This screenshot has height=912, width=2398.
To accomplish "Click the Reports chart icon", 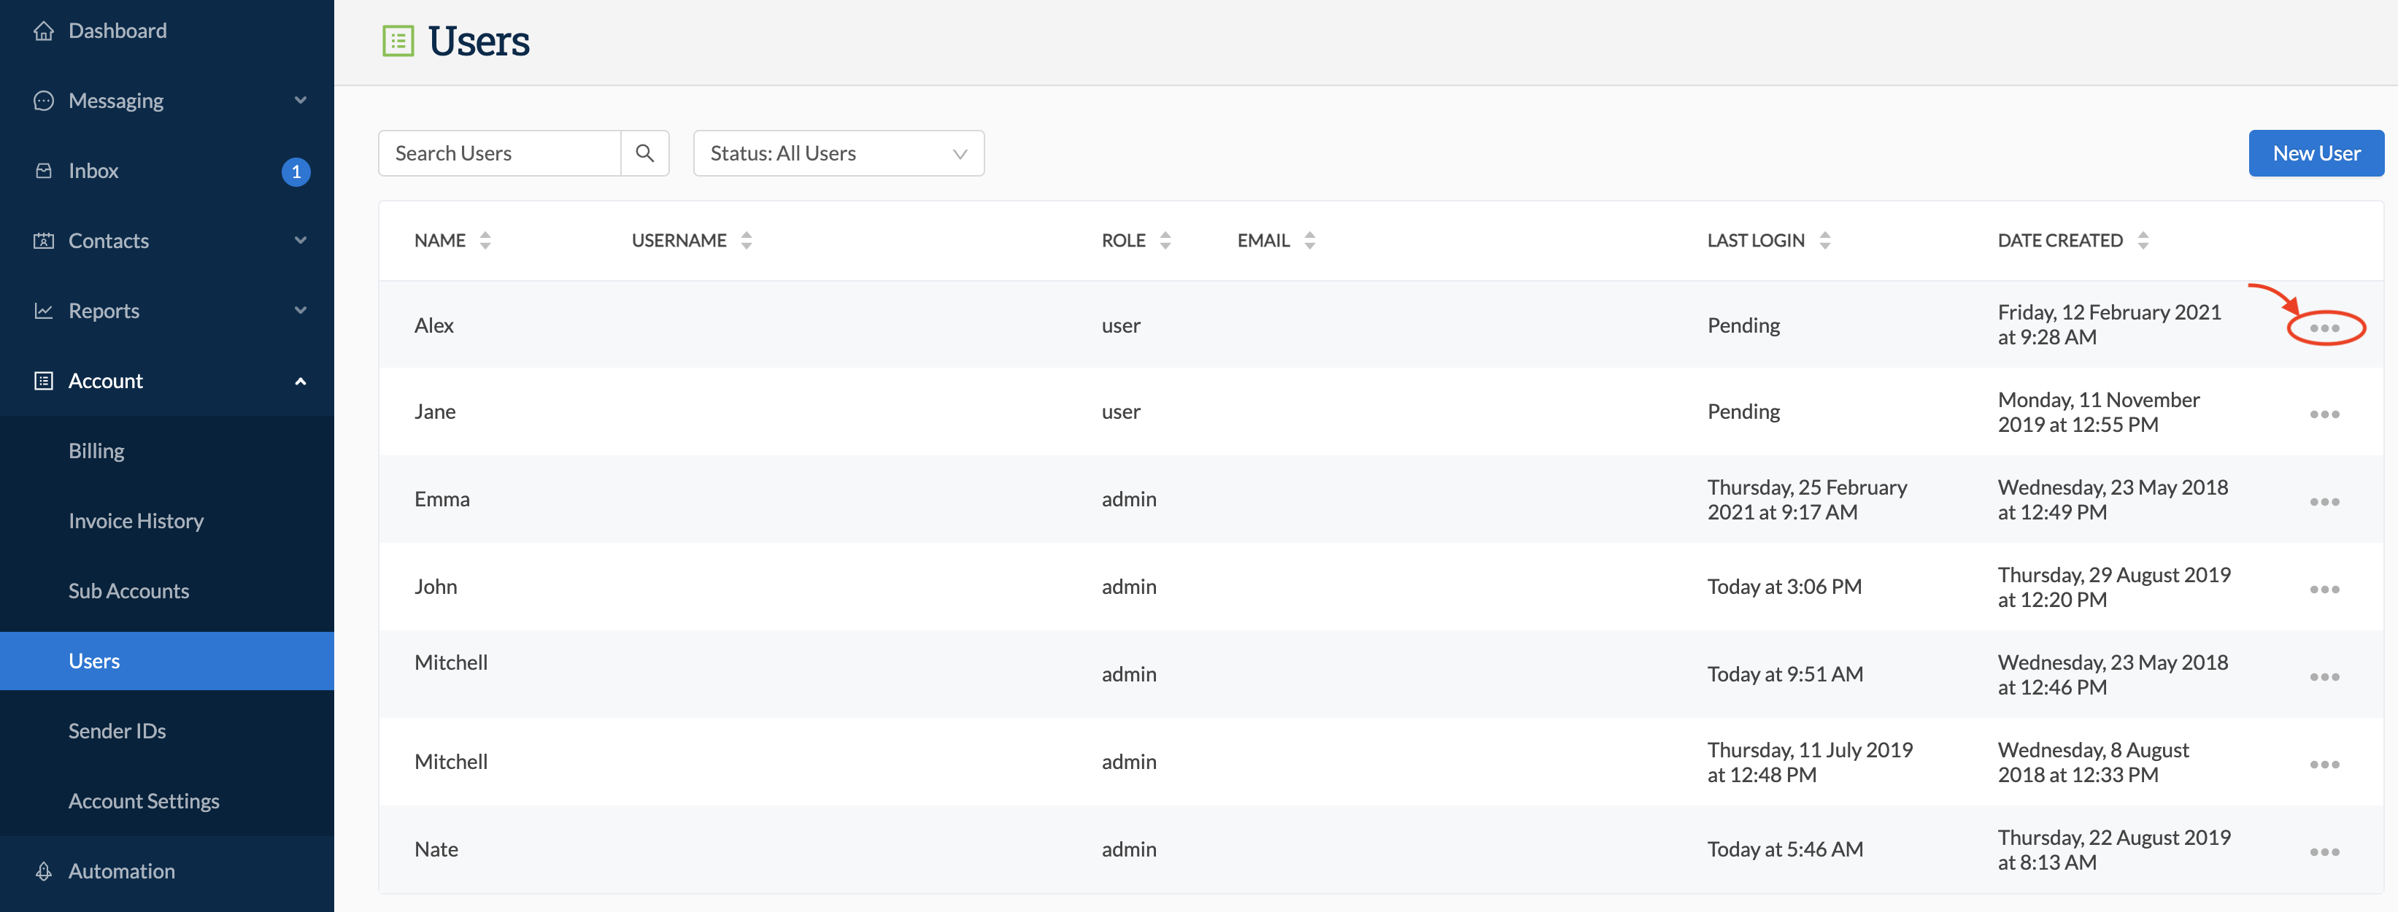I will (44, 310).
